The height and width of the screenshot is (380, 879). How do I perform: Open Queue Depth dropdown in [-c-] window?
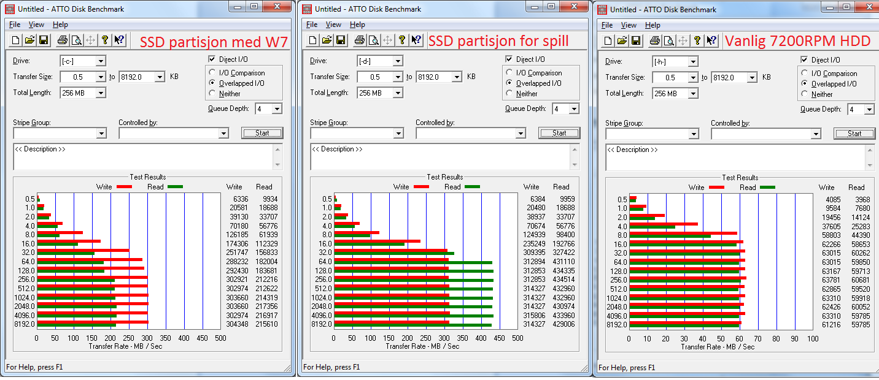pyautogui.click(x=277, y=109)
